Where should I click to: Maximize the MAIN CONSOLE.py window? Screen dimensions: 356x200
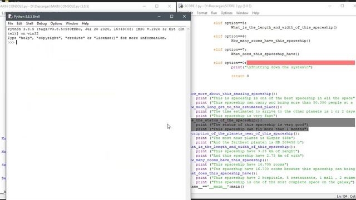[x=157, y=6]
